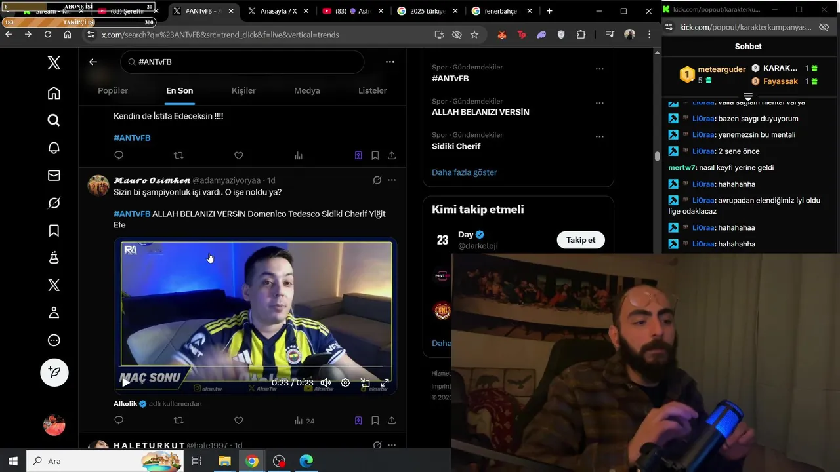
Task: View analytics showing 24 views
Action: coord(304,421)
